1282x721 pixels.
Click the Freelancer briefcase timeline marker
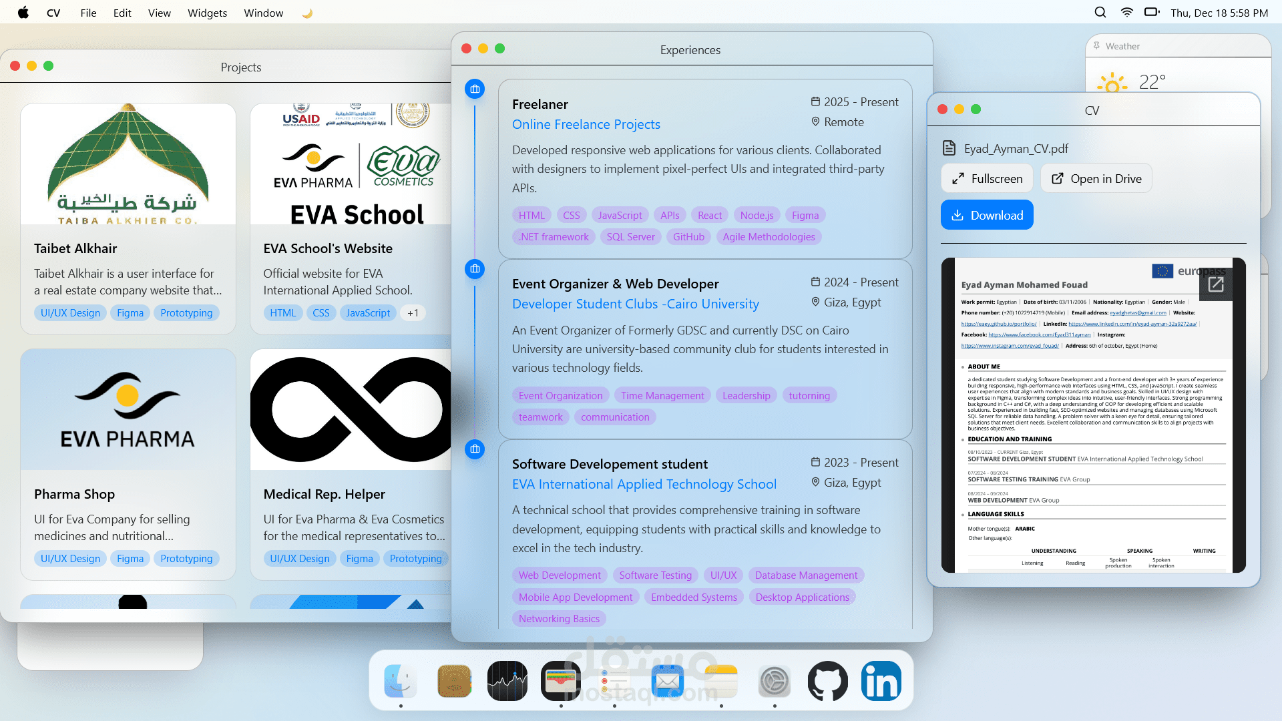(x=475, y=89)
